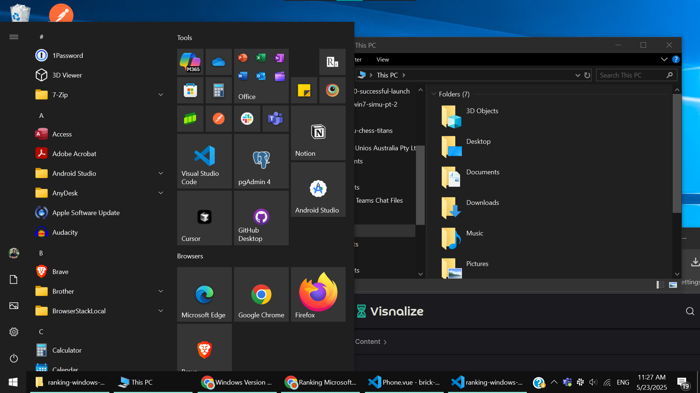Open the GitHub Desktop tile
This screenshot has width=700, height=393.
point(261,218)
